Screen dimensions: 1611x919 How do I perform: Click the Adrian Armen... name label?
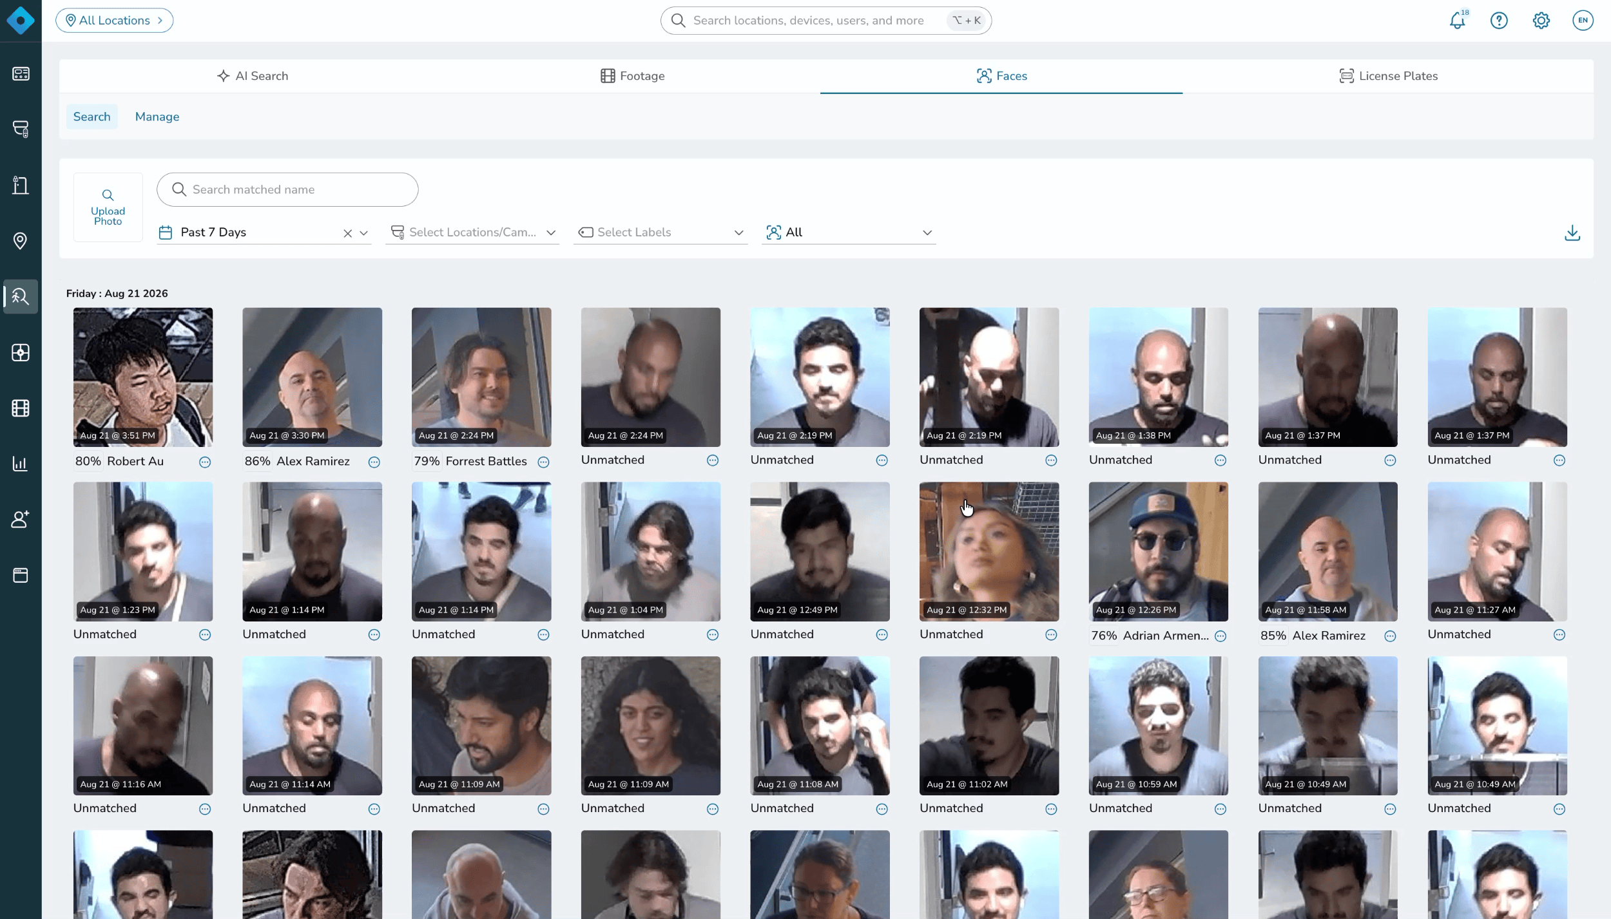(1166, 636)
